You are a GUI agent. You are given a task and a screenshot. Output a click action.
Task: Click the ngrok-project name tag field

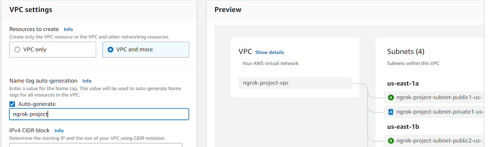(99, 114)
